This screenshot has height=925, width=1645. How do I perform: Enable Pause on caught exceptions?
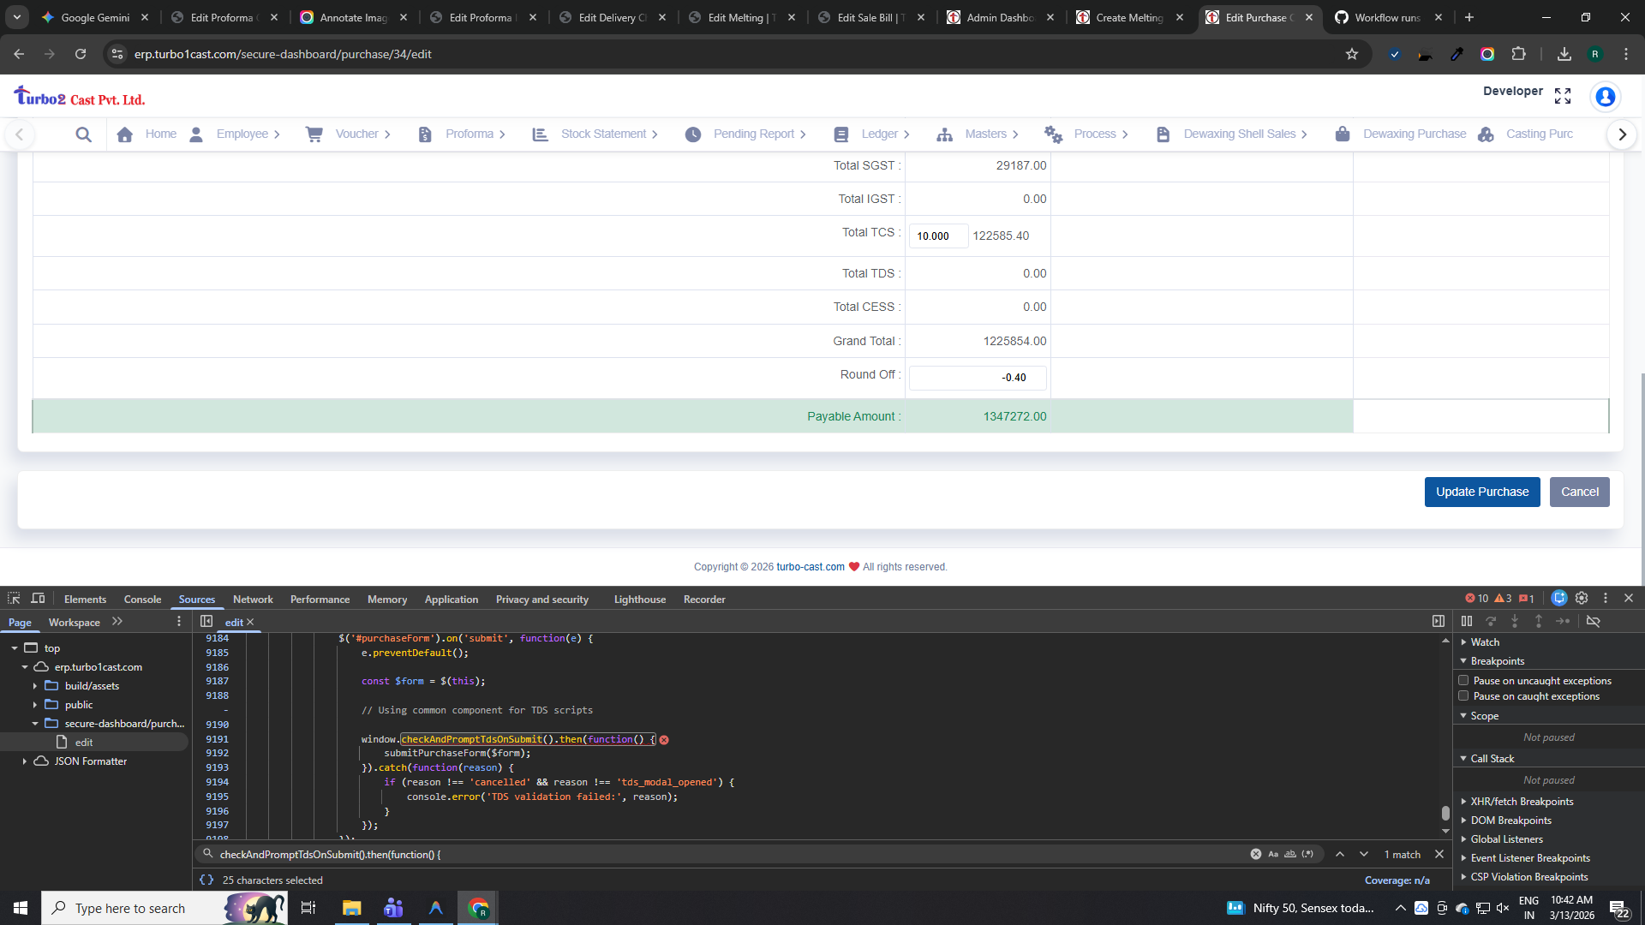(x=1463, y=696)
